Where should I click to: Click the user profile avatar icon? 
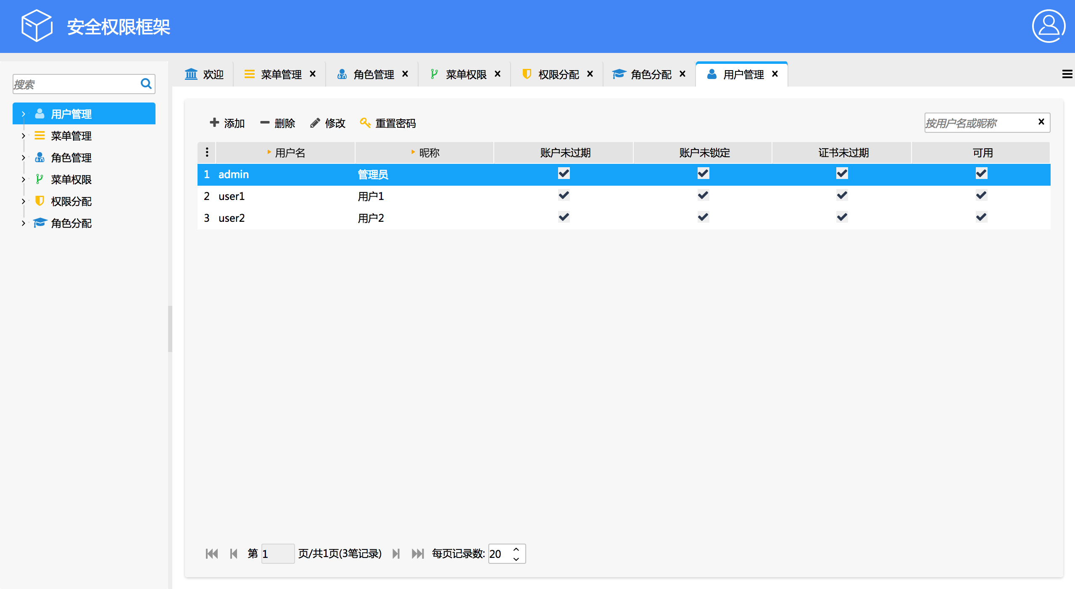coord(1048,26)
